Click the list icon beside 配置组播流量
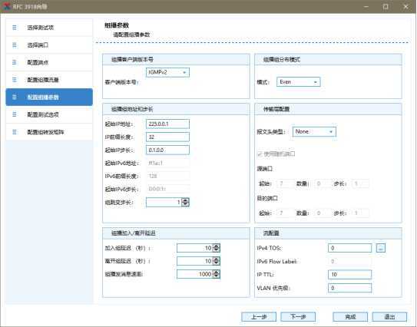This screenshot has width=417, height=327. coord(15,80)
